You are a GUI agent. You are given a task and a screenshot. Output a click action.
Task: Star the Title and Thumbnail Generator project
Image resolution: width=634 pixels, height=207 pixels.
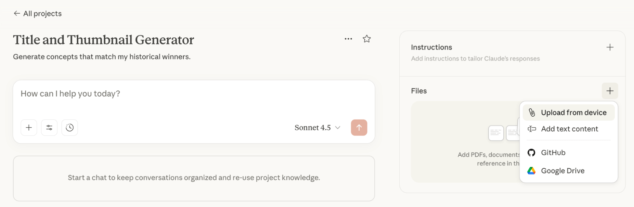coord(366,39)
